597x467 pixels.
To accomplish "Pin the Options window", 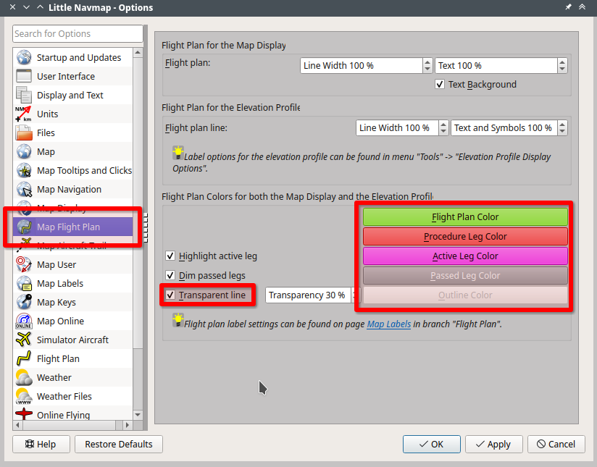I will coord(568,7).
